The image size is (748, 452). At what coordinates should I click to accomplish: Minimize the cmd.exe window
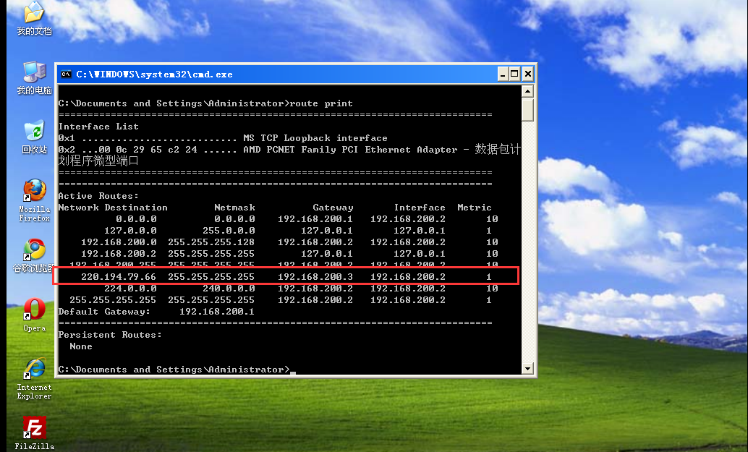pyautogui.click(x=503, y=74)
